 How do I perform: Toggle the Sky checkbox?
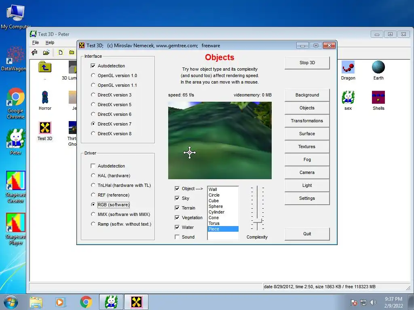pyautogui.click(x=177, y=198)
